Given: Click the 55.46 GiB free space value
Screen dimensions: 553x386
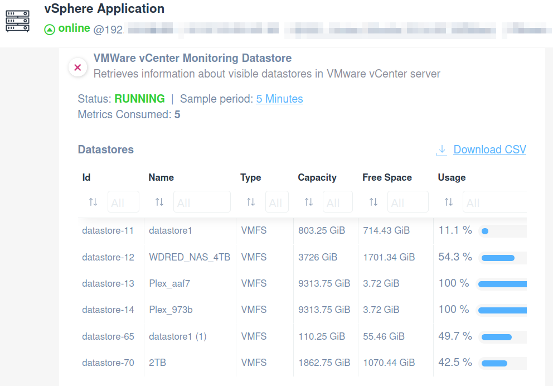Looking at the screenshot, I should coord(384,336).
